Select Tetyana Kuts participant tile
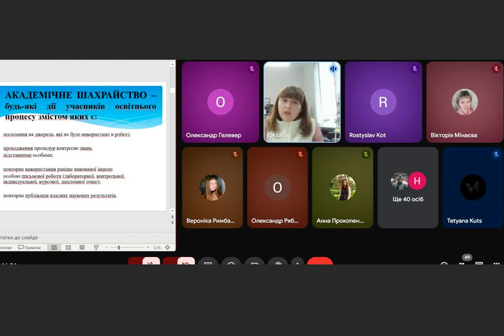 (473, 188)
